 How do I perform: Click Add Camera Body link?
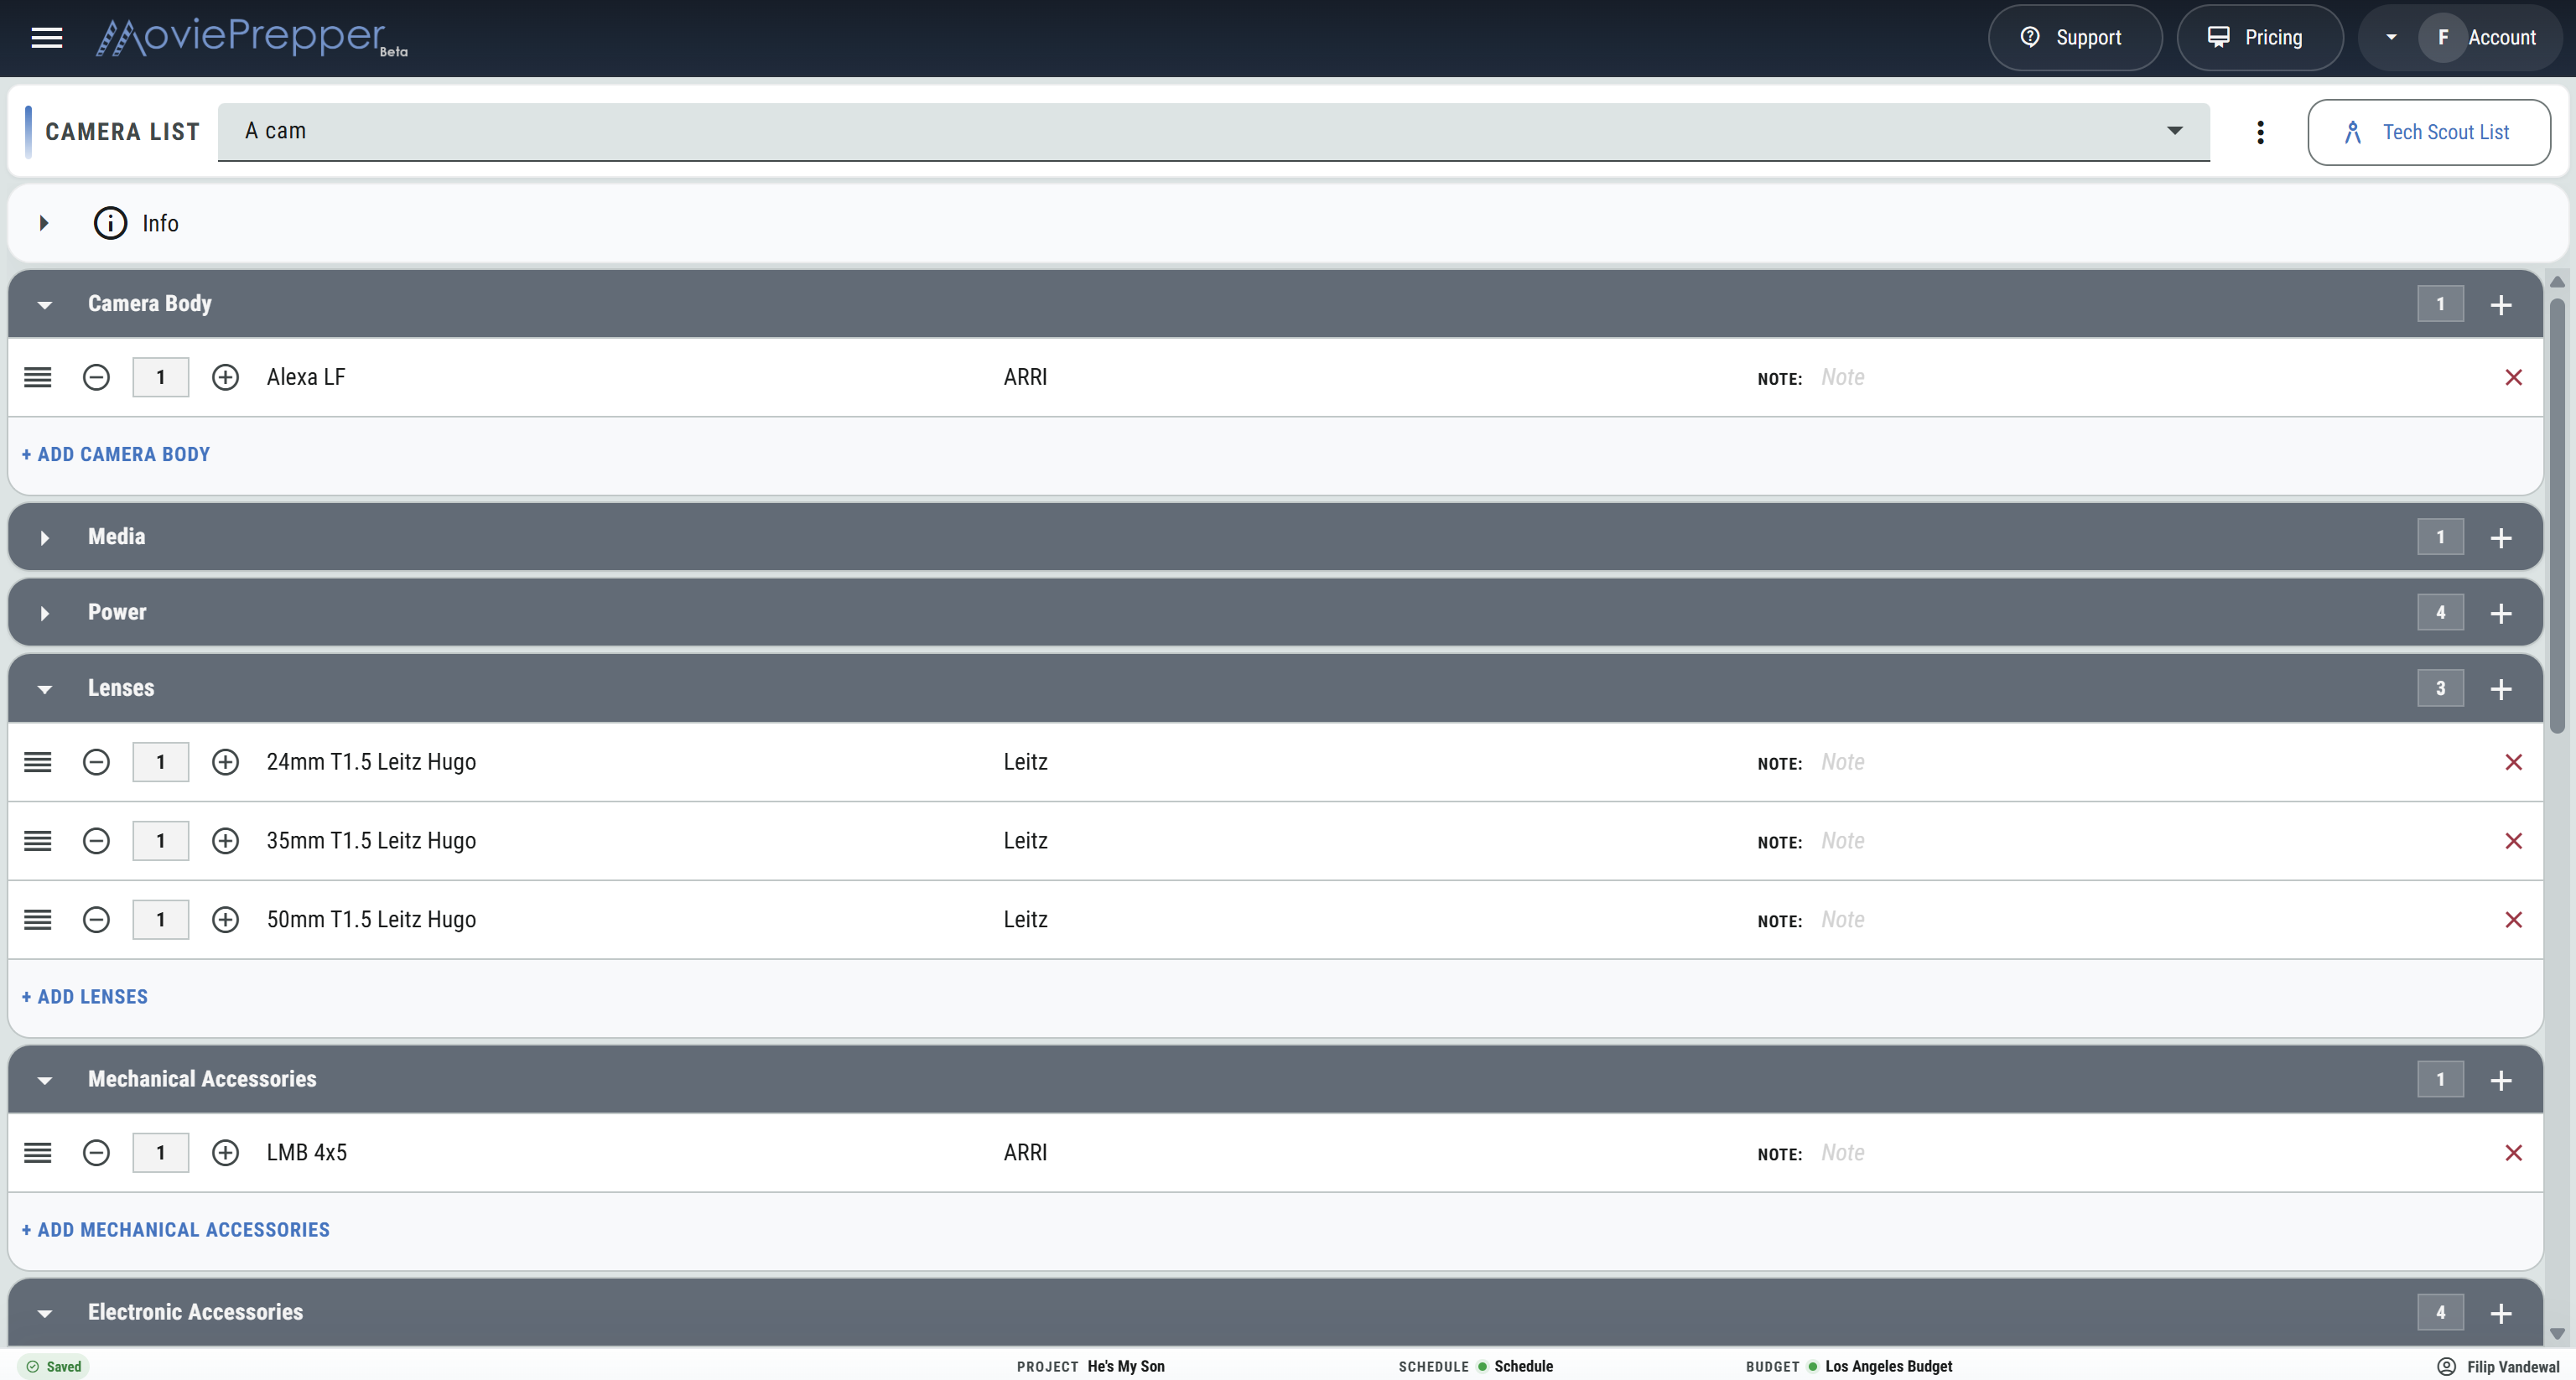coord(116,454)
